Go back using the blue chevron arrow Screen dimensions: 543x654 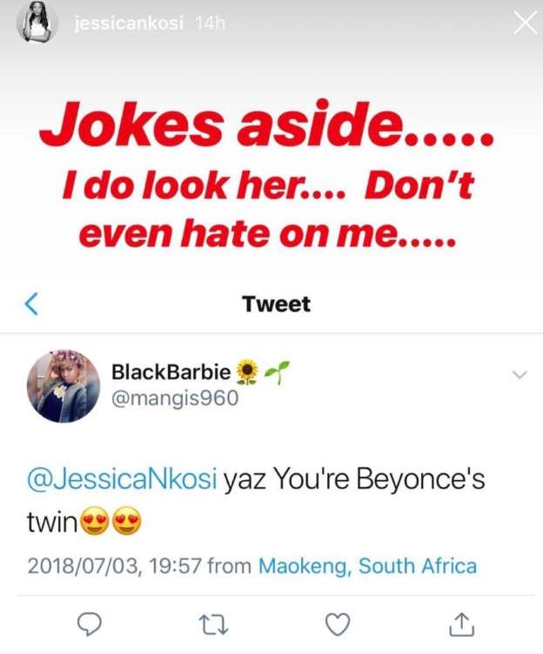[x=32, y=304]
